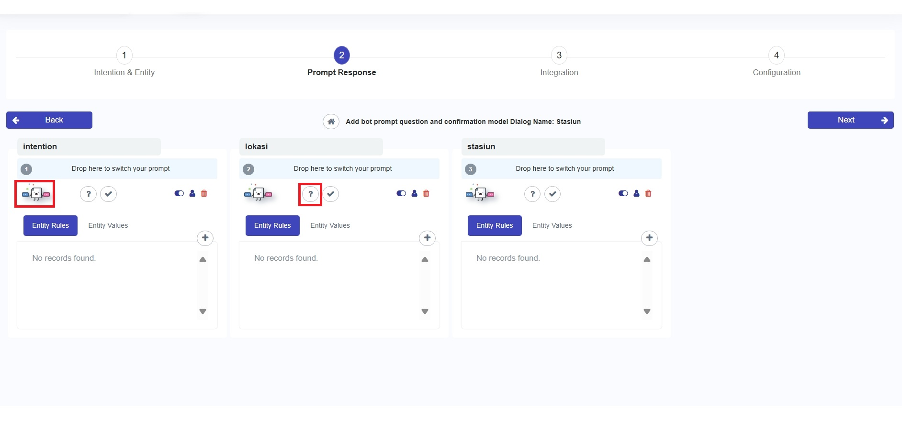
Task: Jump to step 3 Integration
Action: (x=559, y=56)
